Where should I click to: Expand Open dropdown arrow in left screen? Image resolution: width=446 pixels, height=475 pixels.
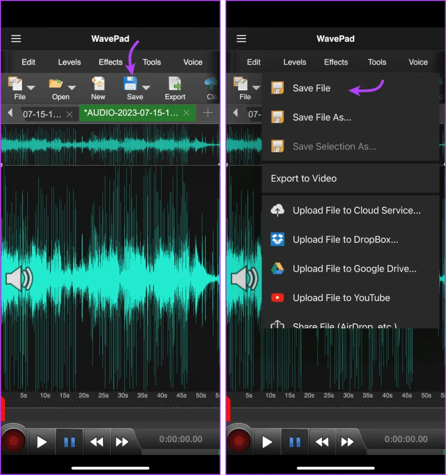(72, 88)
